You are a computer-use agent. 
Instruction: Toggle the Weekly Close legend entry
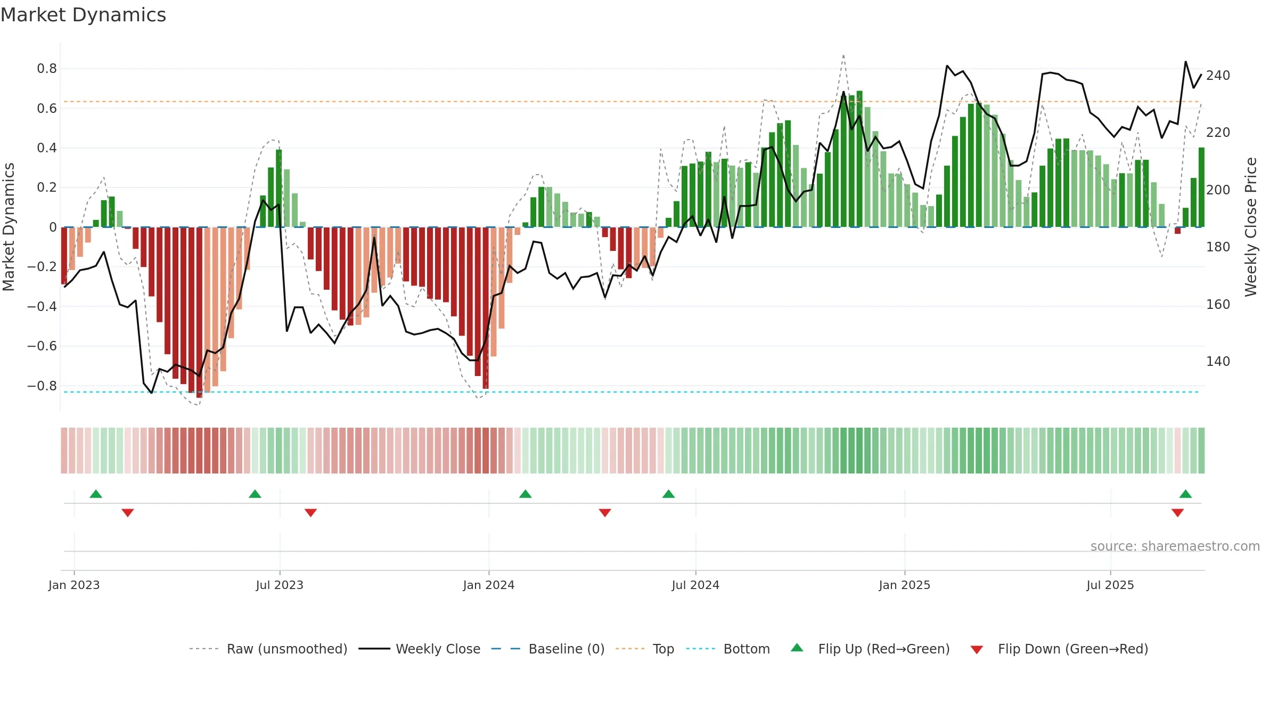tap(419, 649)
